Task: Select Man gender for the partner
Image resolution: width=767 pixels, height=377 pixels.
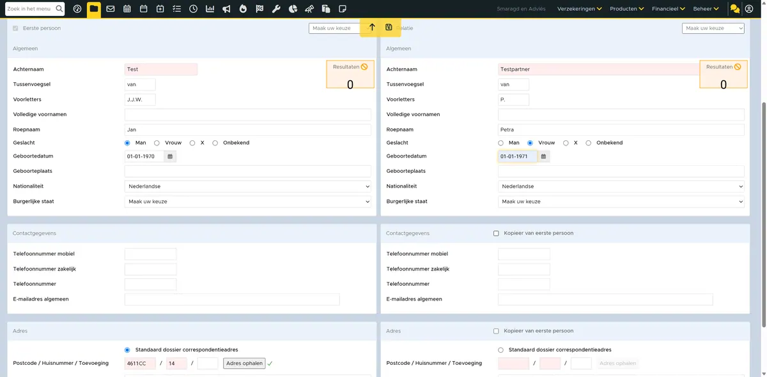Action: click(501, 143)
